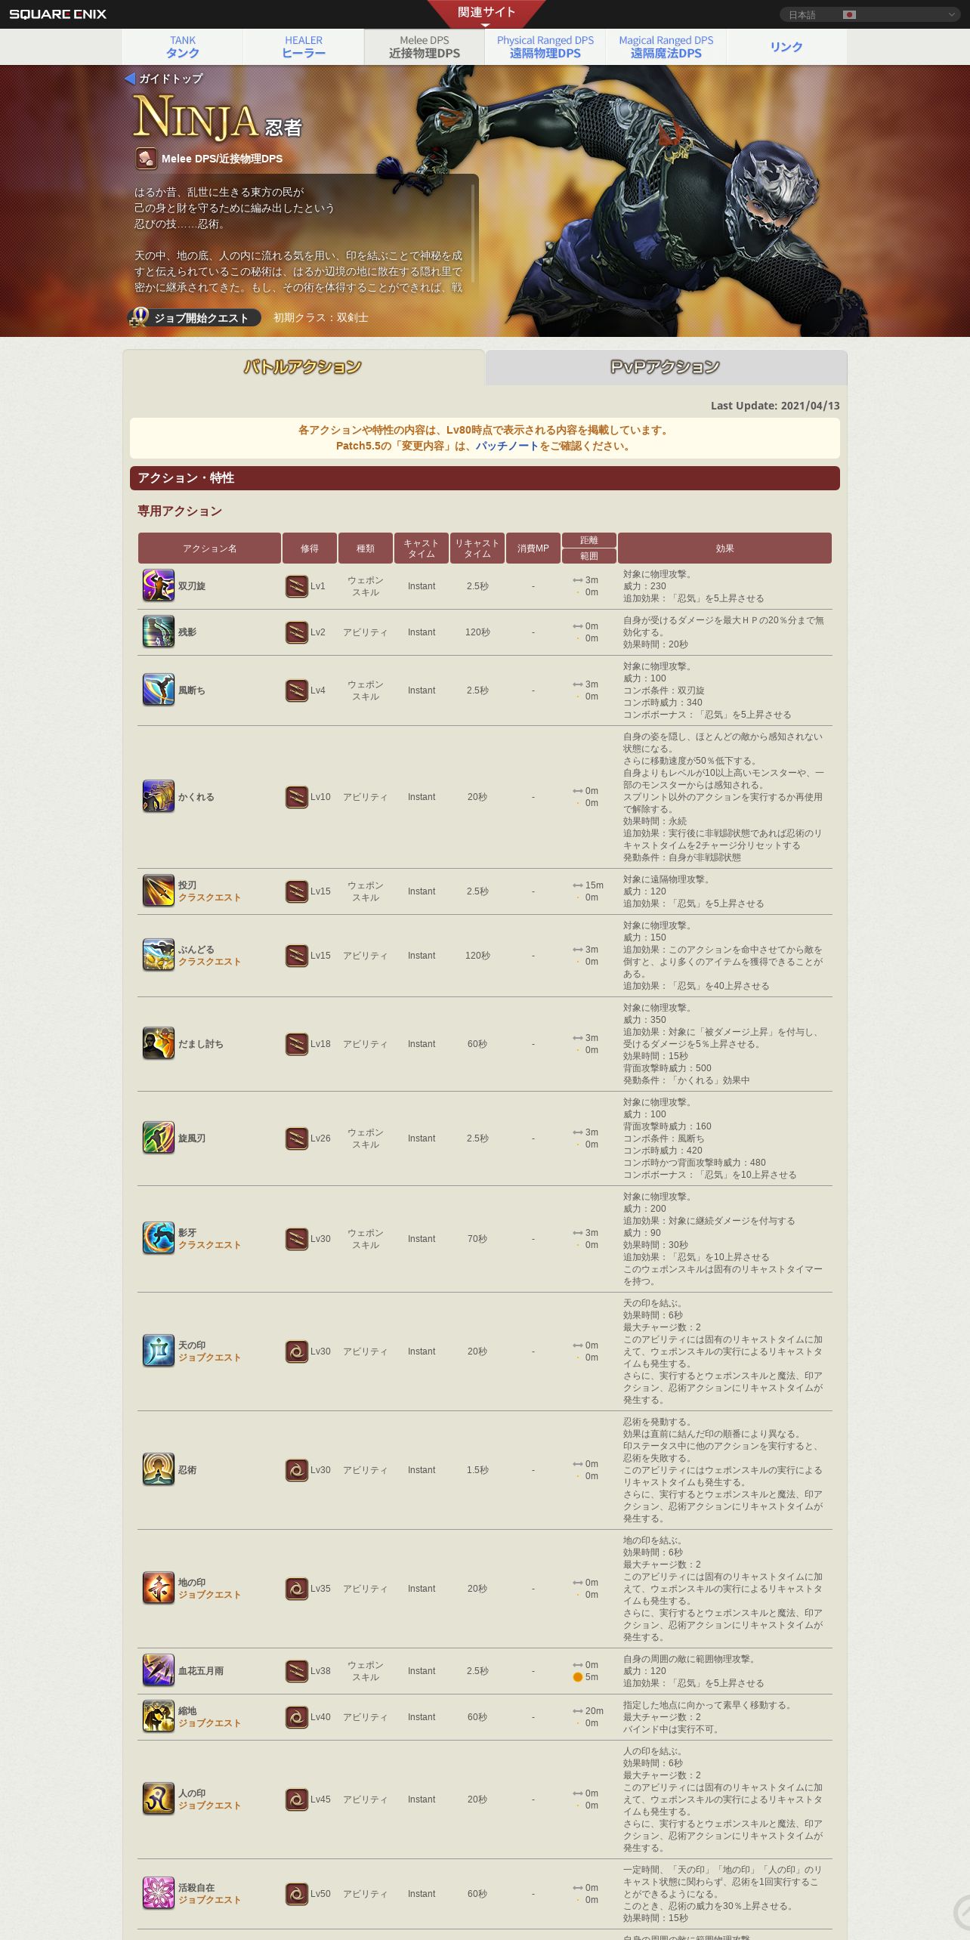
Task: Open the 日本語 language dropdown
Action: point(869,14)
